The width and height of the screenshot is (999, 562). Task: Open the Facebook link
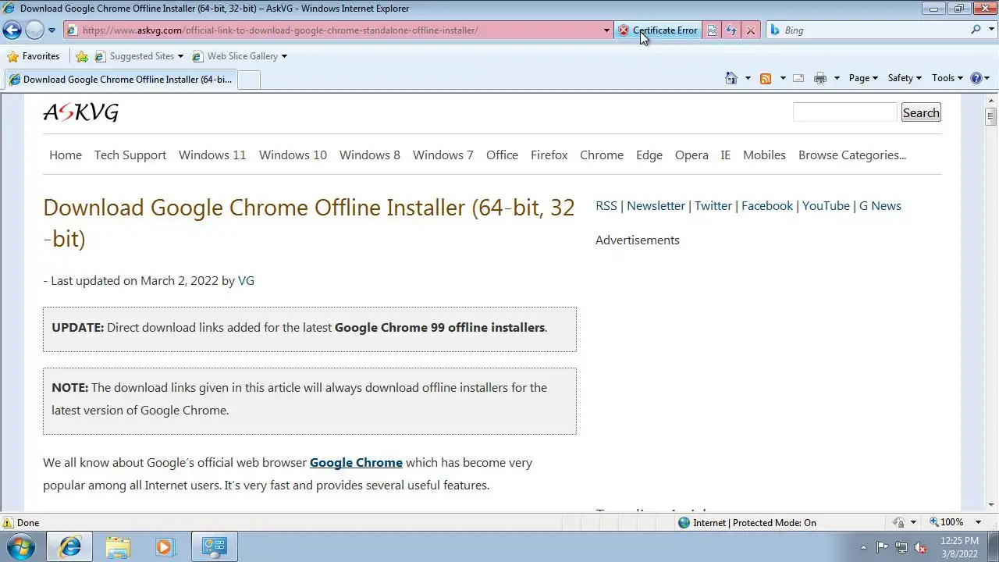(767, 205)
